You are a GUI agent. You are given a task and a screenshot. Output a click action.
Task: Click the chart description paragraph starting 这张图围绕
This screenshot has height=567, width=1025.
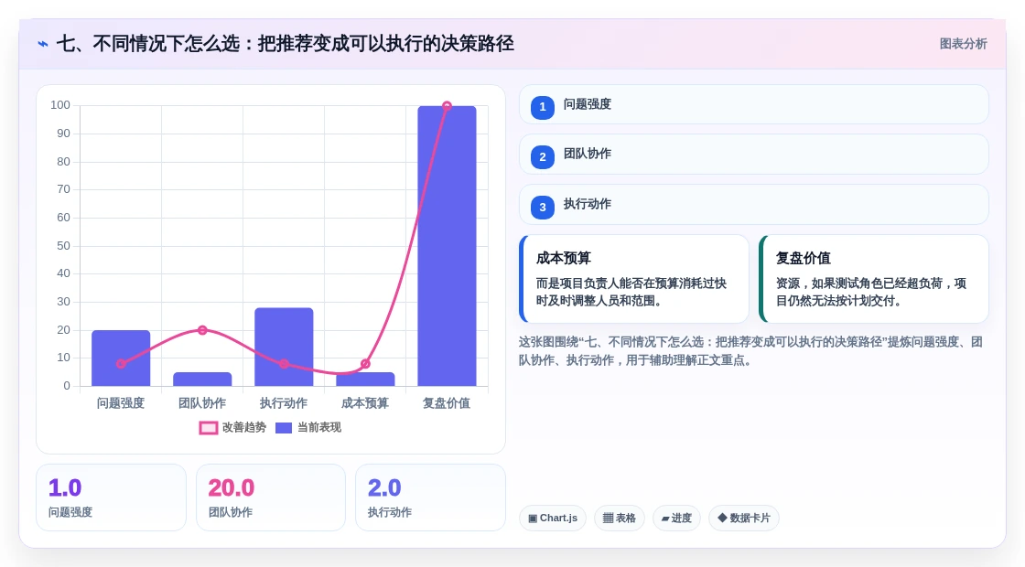[x=750, y=351]
